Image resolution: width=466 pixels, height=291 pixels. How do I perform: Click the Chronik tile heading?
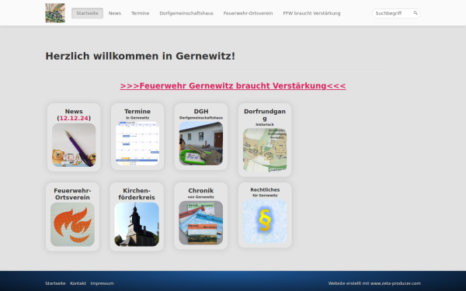tap(201, 191)
